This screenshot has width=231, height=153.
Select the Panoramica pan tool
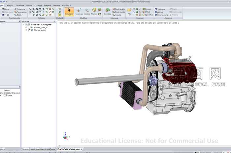[x=20, y=12]
